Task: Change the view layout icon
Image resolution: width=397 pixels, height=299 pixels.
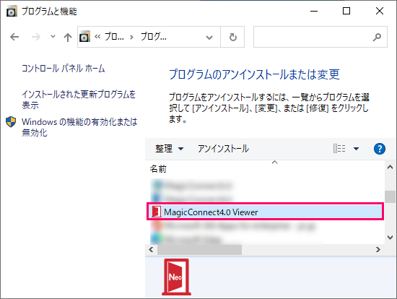Action: [339, 149]
